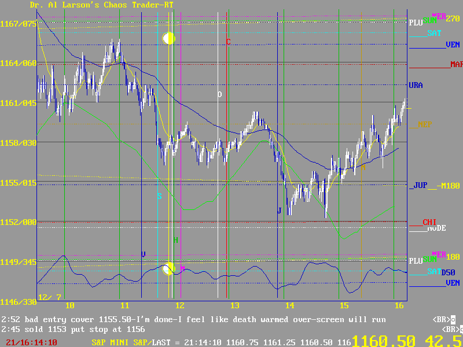Click the JUP label on right edge
Screen dimensions: 463x347
tap(419, 186)
